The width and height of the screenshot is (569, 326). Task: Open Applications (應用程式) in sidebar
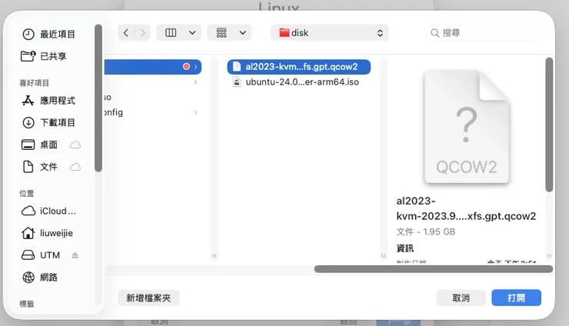pyautogui.click(x=48, y=101)
